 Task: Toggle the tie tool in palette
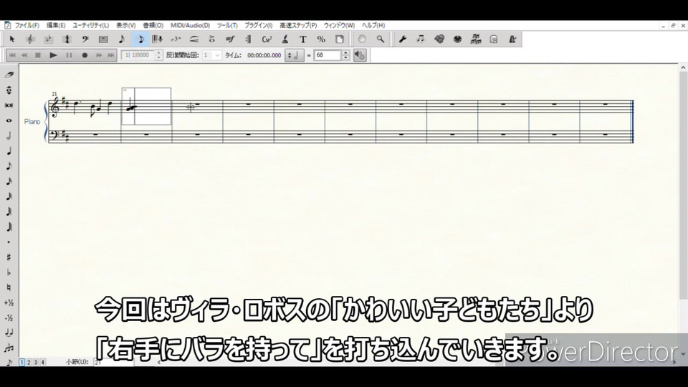9,333
